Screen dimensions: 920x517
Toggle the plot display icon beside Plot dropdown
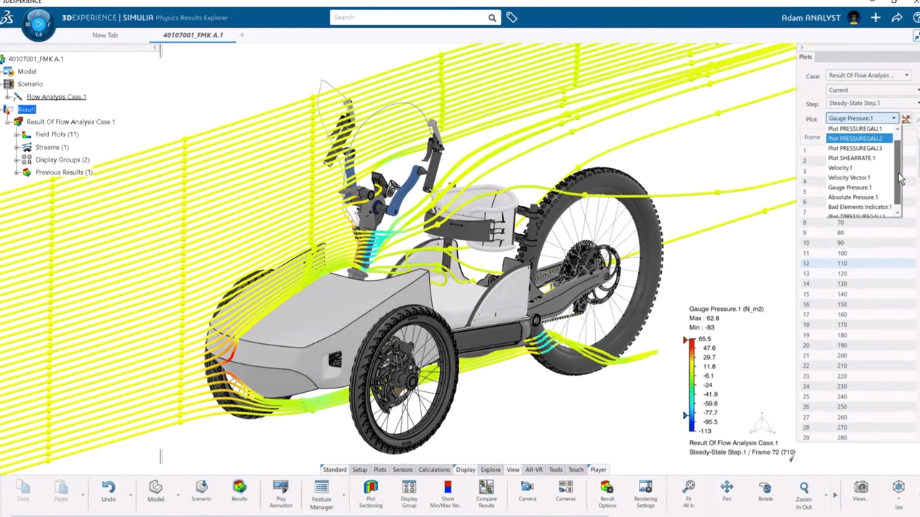point(906,118)
